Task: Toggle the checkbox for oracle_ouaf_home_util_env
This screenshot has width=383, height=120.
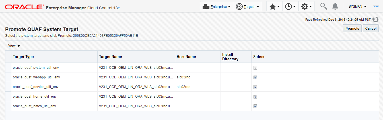Action: [x=255, y=97]
